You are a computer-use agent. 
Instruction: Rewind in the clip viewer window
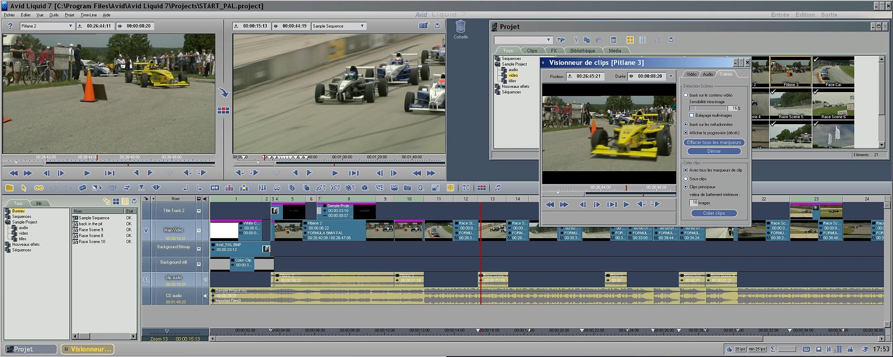pyautogui.click(x=550, y=204)
